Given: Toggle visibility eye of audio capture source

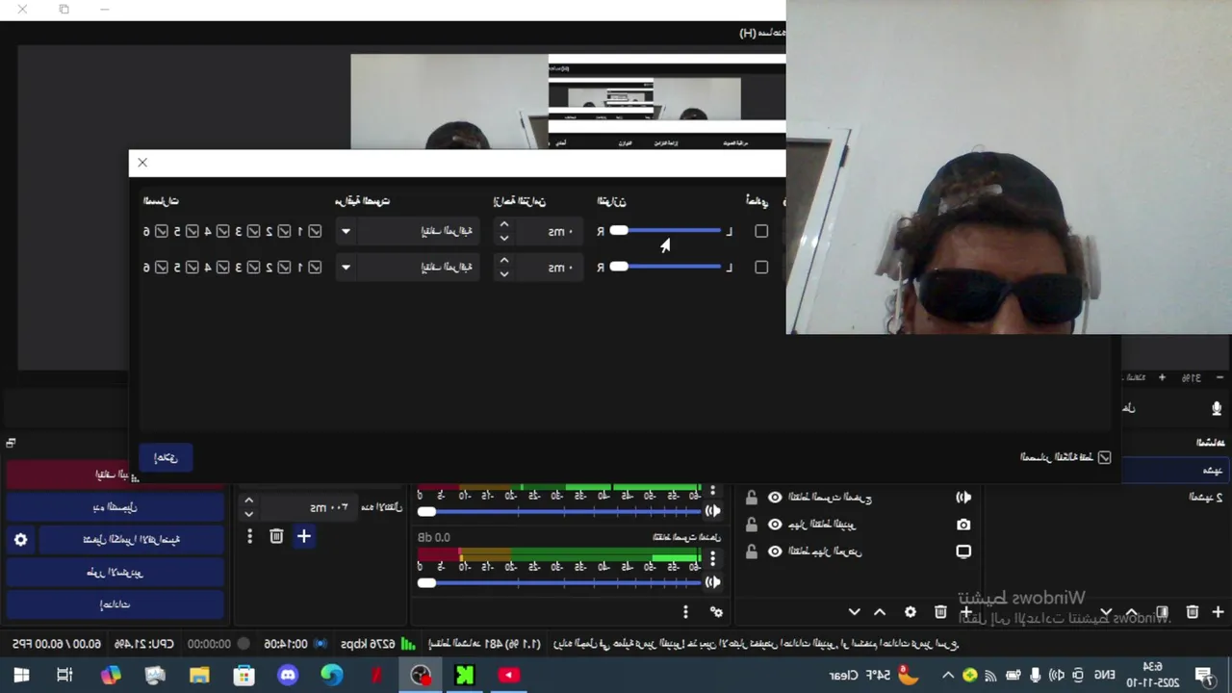Looking at the screenshot, I should point(775,498).
